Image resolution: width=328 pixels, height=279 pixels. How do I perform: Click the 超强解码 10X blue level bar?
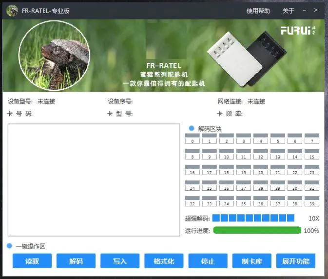[253, 218]
